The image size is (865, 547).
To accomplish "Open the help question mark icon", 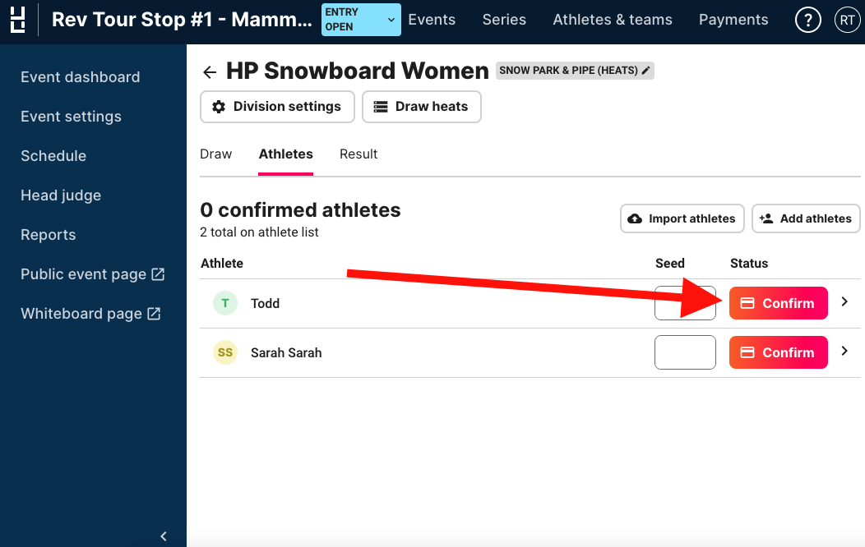I will tap(807, 21).
